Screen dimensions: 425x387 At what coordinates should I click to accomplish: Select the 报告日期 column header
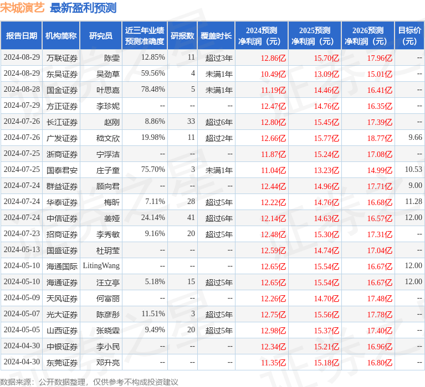22,36
